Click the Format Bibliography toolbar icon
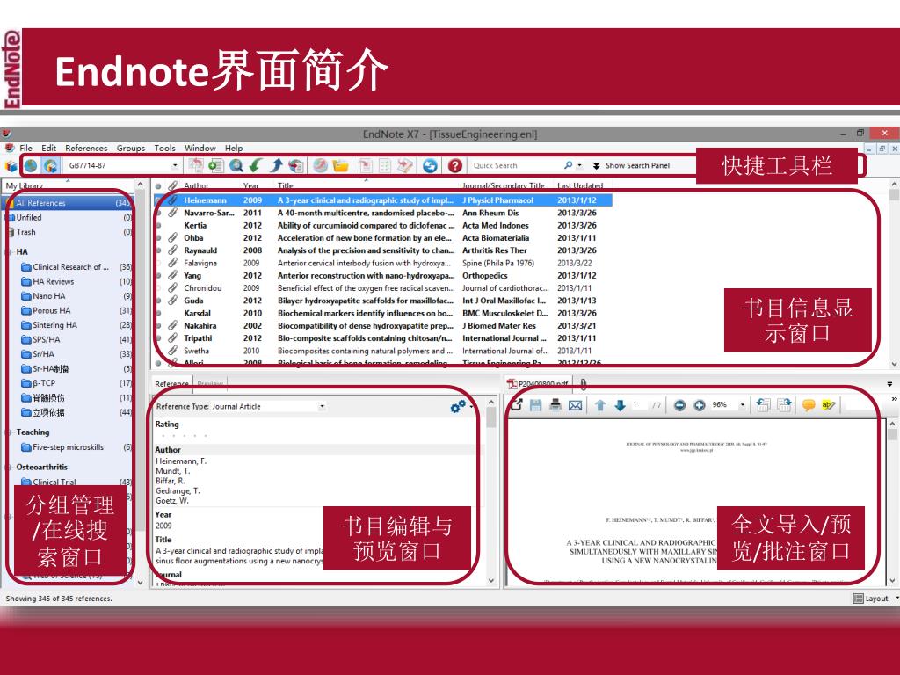This screenshot has height=675, width=900. [x=385, y=166]
